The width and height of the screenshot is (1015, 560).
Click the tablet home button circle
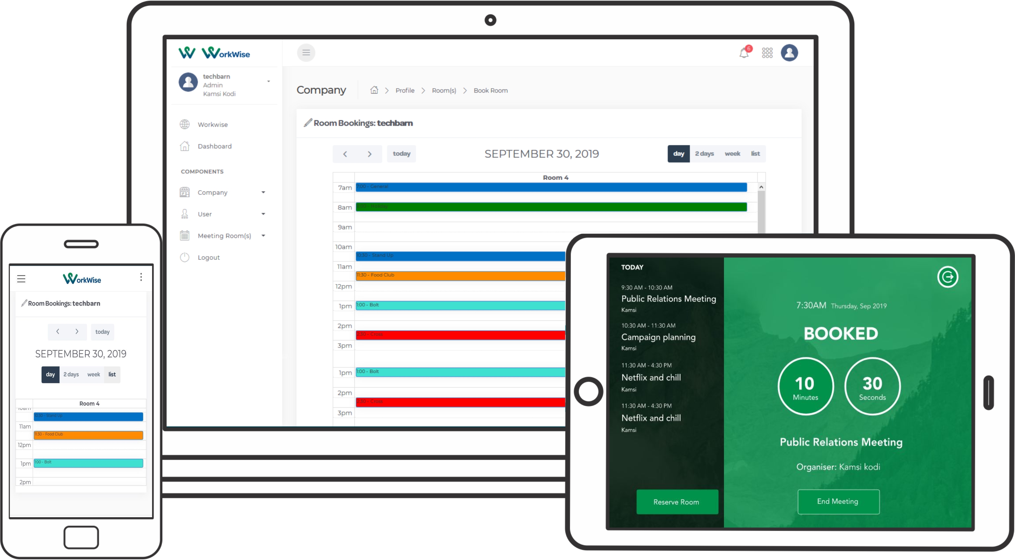click(588, 391)
